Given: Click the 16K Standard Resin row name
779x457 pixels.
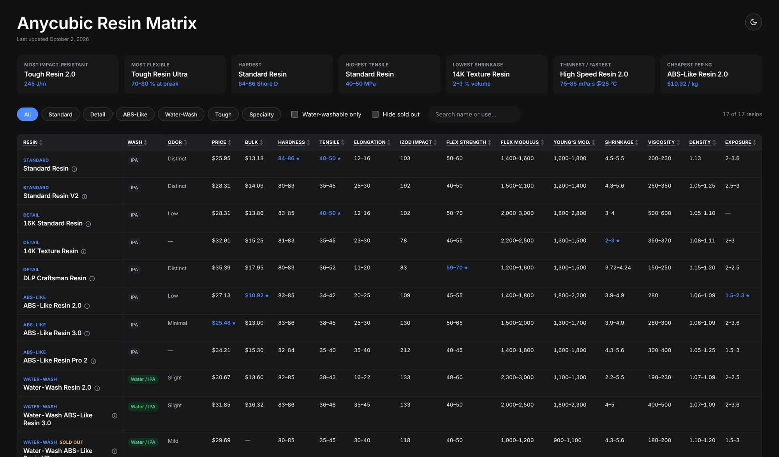Looking at the screenshot, I should pos(53,223).
